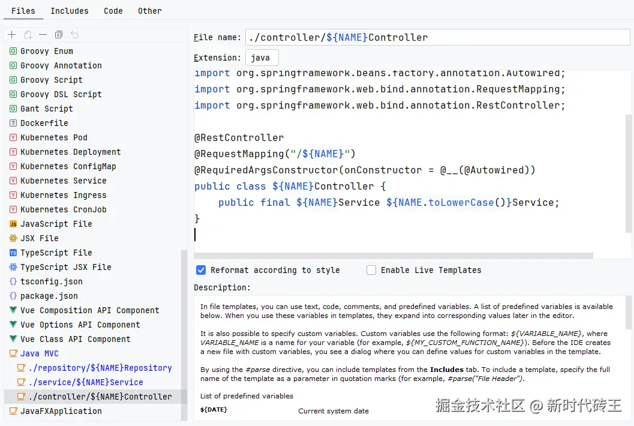Image resolution: width=634 pixels, height=426 pixels.
Task: Uncheck Reformat according to style
Action: pos(201,270)
